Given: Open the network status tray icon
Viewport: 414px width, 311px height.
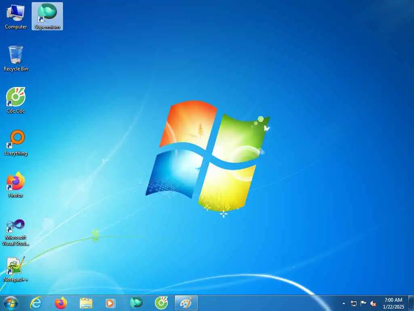Looking at the screenshot, I should [x=353, y=303].
